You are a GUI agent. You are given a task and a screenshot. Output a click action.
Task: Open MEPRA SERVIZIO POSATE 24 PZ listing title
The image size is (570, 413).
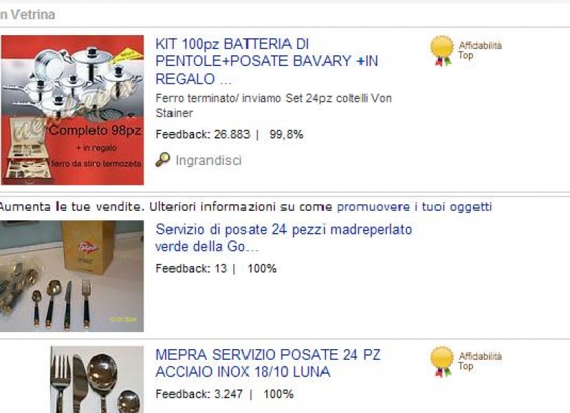[268, 363]
